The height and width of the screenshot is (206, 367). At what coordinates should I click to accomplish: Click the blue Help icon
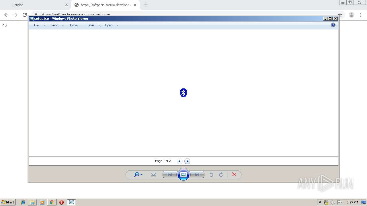pos(333,25)
